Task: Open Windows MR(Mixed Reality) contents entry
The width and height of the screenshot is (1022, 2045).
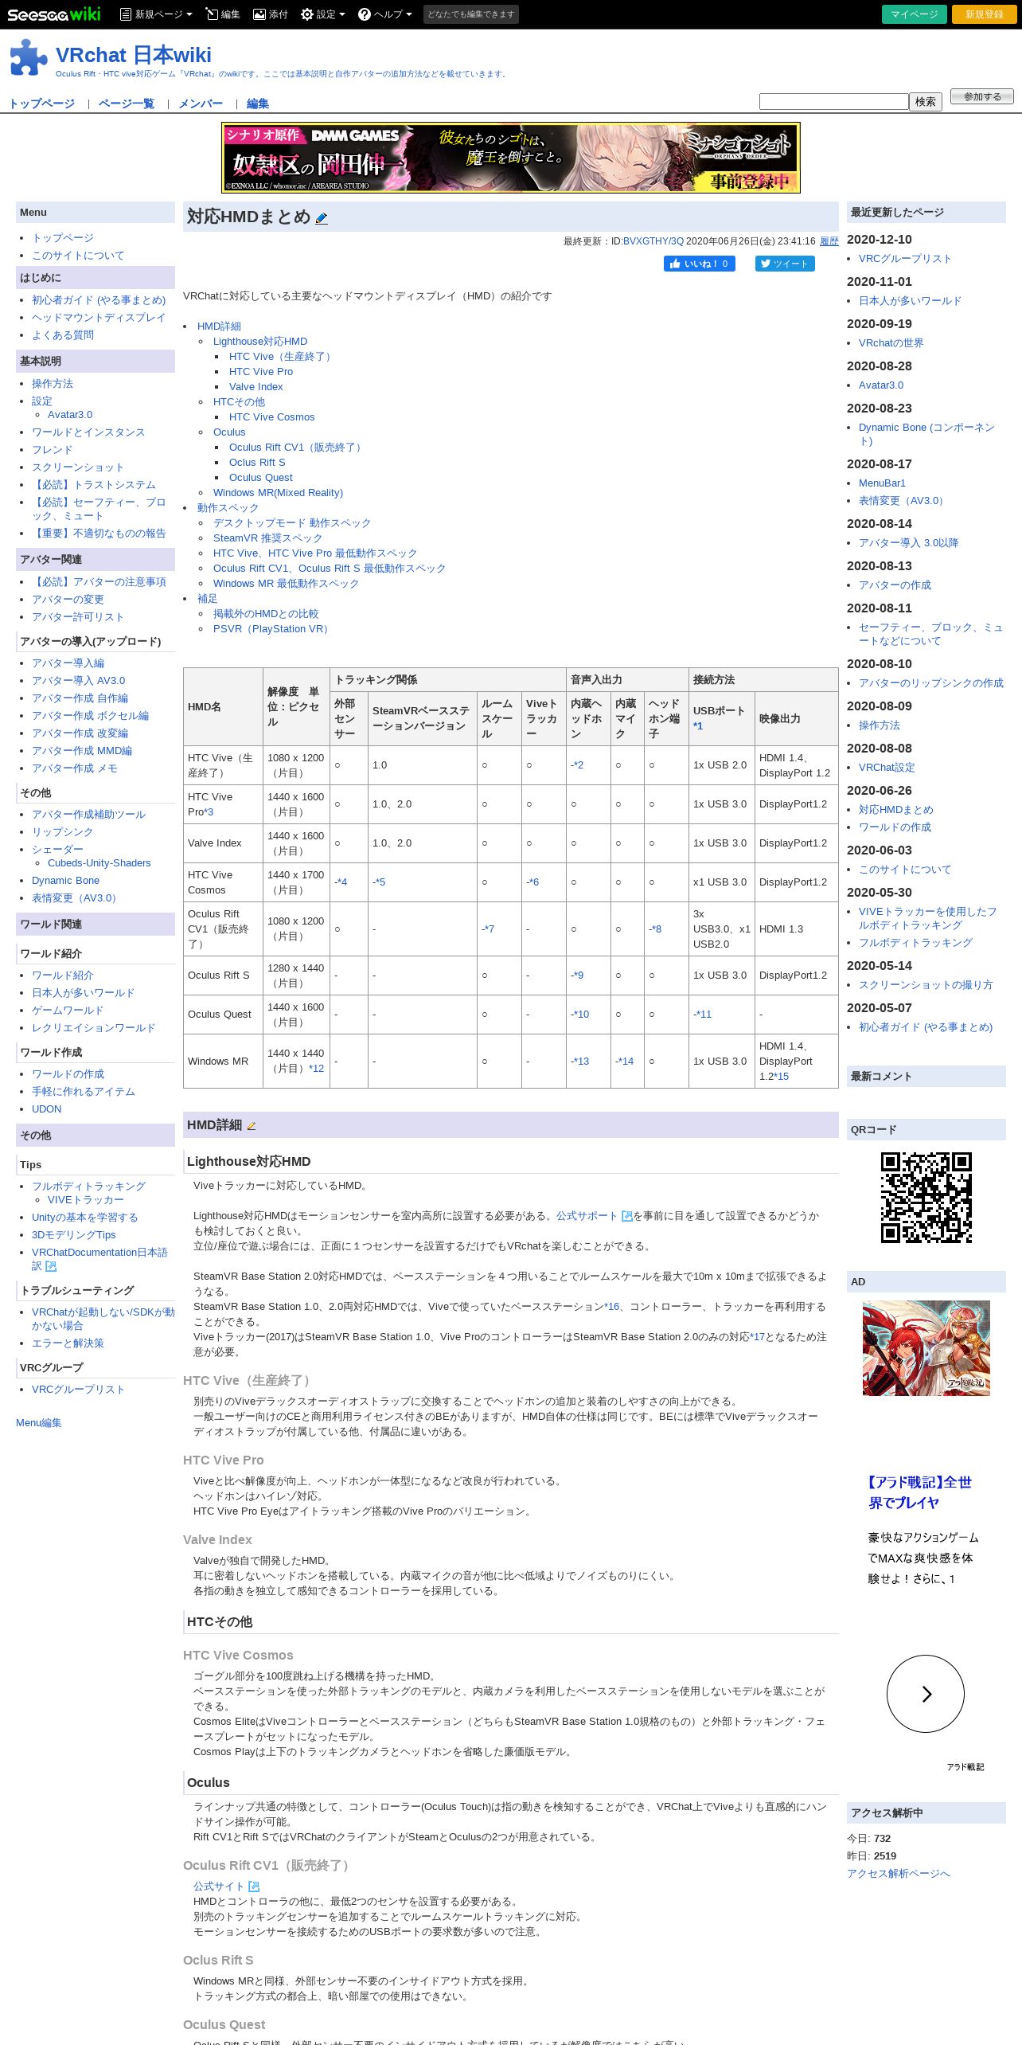Action: (x=278, y=493)
